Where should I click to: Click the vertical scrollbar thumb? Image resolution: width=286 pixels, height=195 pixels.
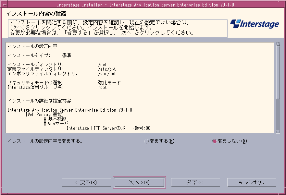click(278, 72)
